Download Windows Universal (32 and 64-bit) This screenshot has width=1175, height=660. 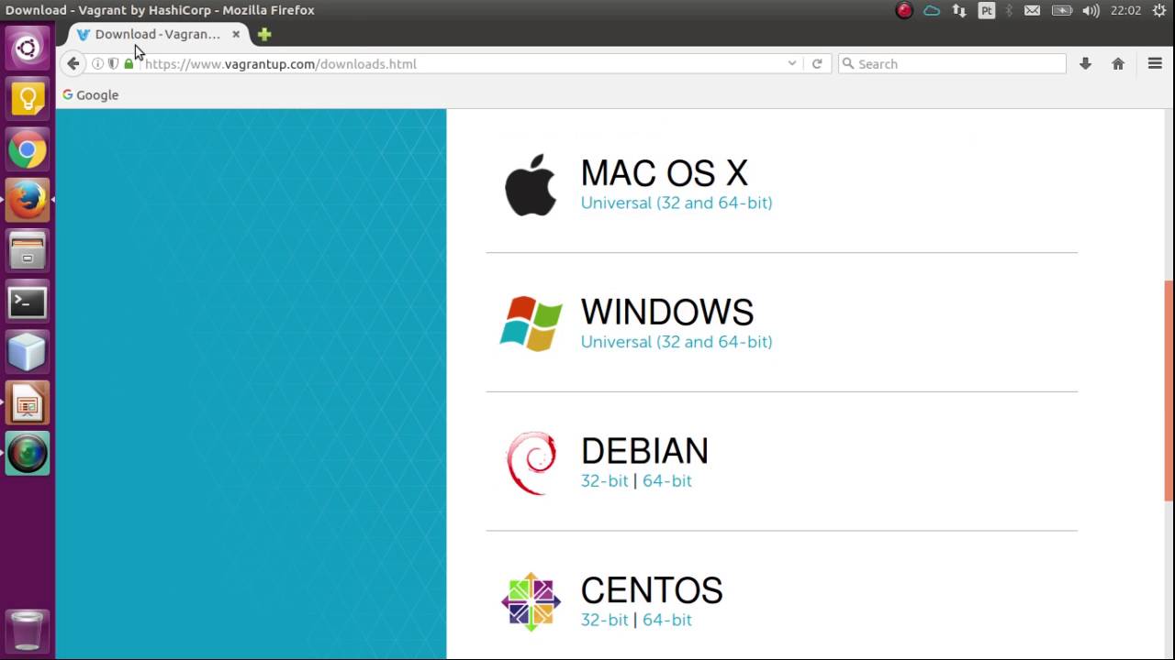677,342
